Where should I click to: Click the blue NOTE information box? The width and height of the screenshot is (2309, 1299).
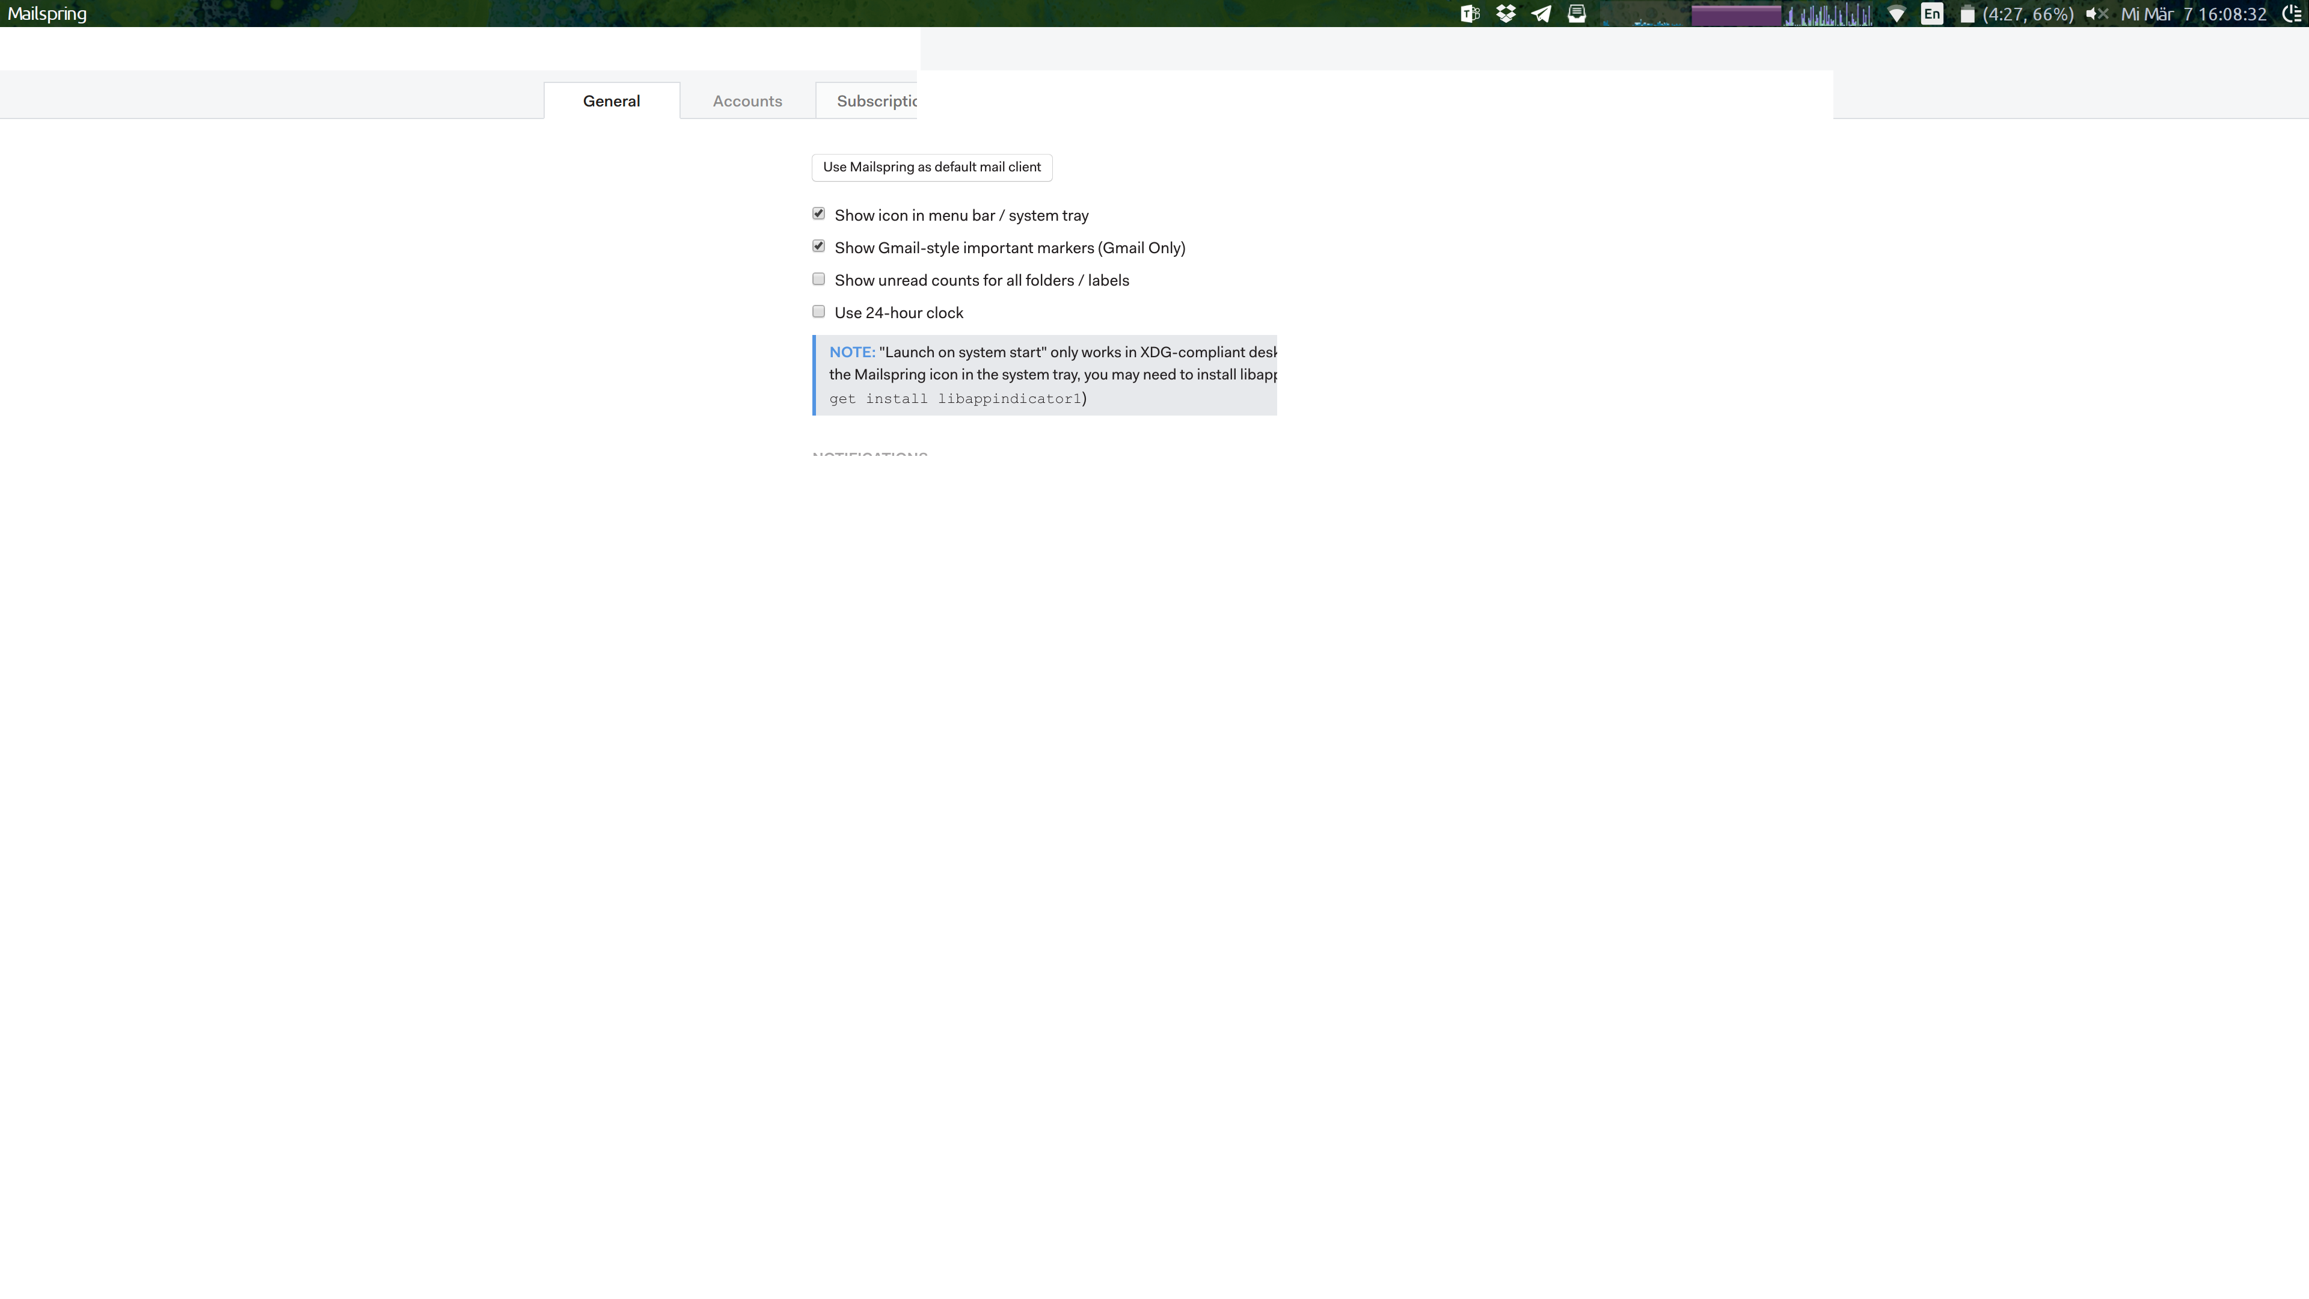tap(1044, 374)
